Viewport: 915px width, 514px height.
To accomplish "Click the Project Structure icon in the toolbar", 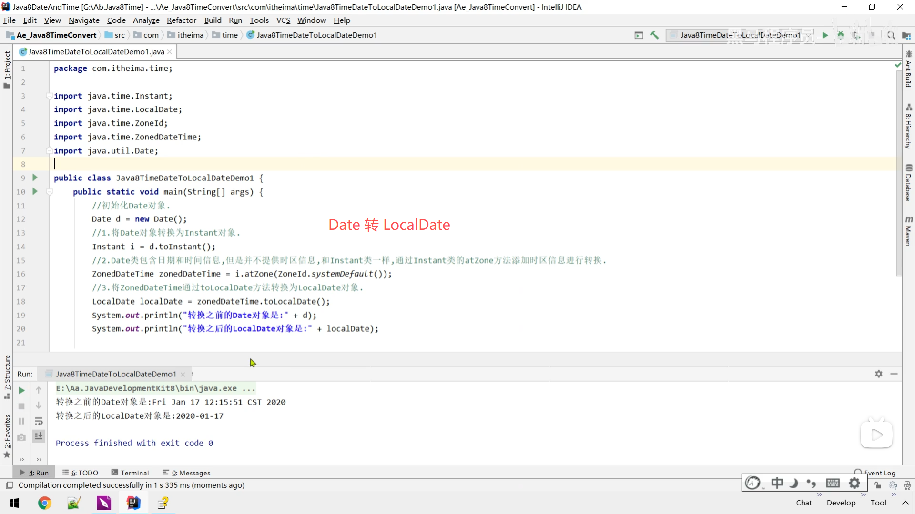I will tap(906, 35).
